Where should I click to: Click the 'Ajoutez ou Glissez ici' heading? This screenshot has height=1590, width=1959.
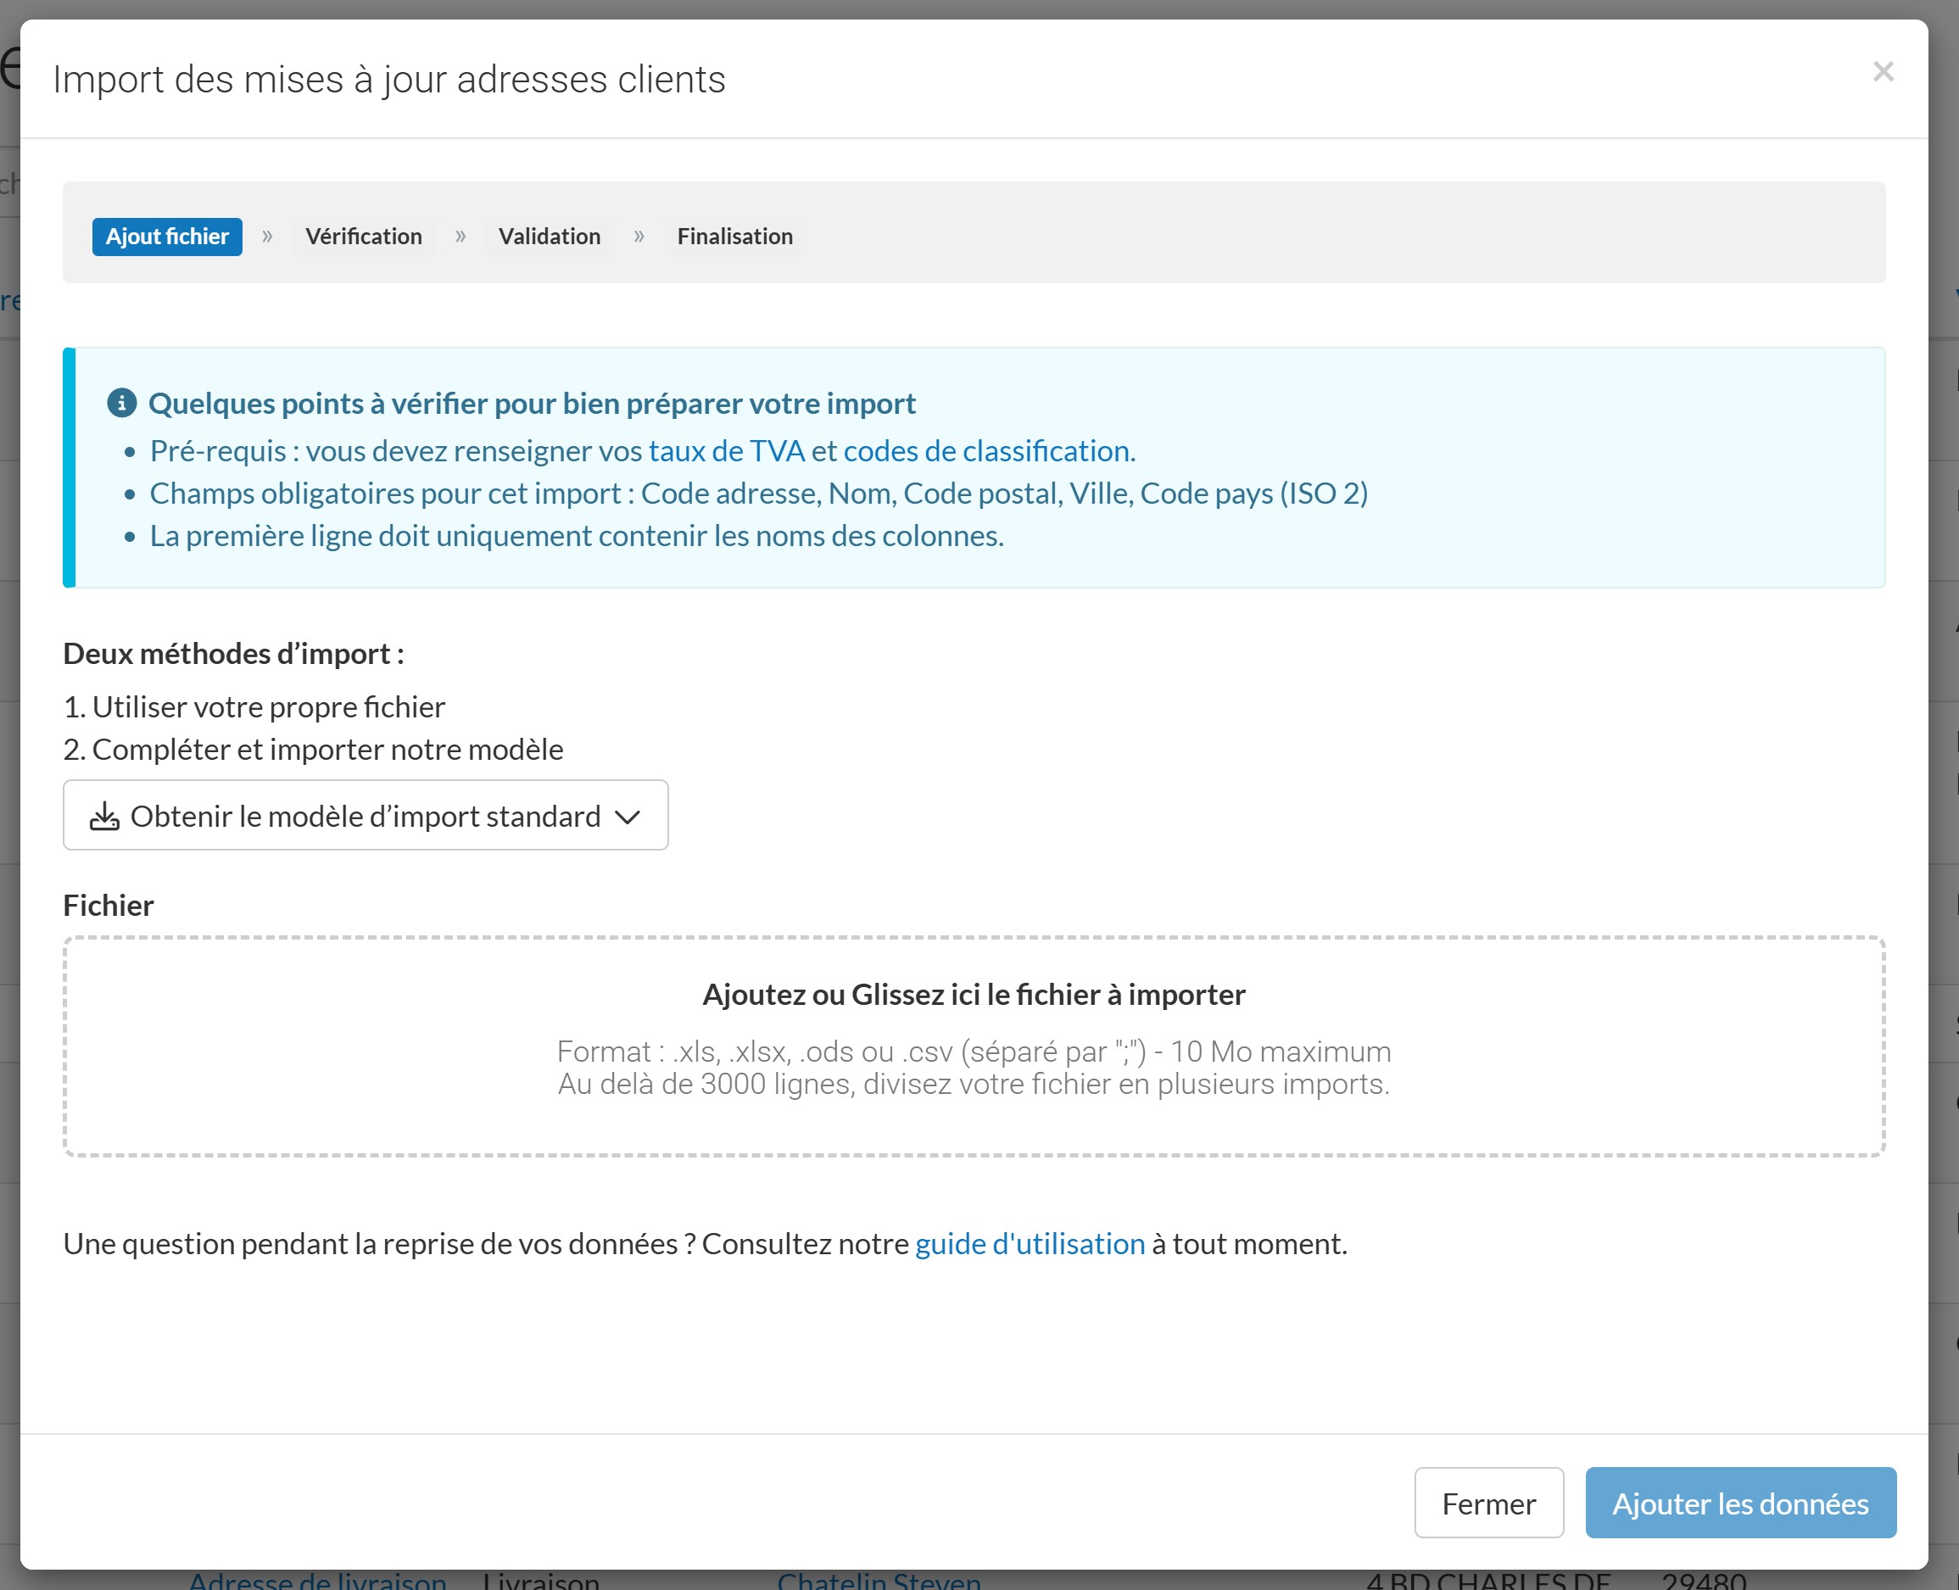tap(974, 995)
